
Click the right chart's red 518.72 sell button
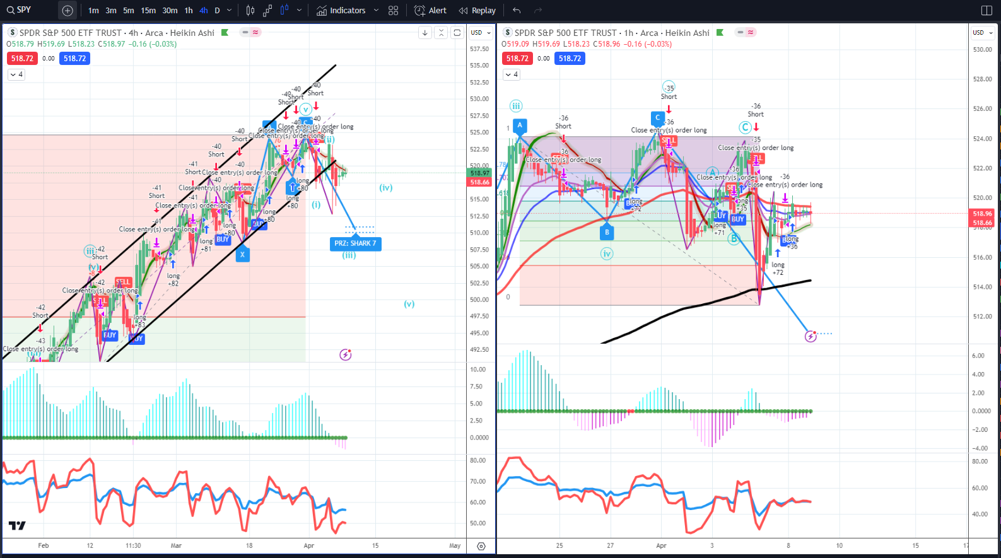tap(517, 59)
